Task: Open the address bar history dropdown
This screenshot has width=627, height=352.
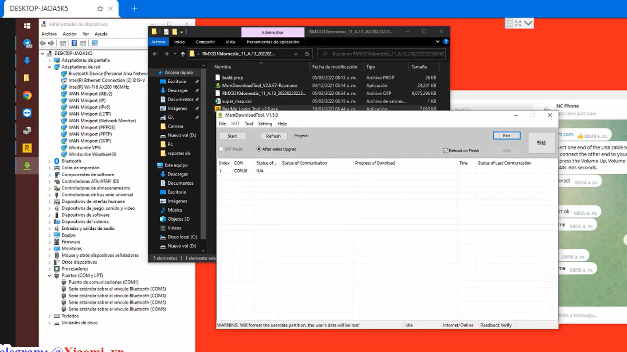Action: coord(296,54)
